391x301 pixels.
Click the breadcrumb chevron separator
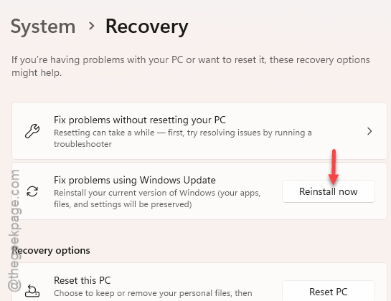pos(92,26)
